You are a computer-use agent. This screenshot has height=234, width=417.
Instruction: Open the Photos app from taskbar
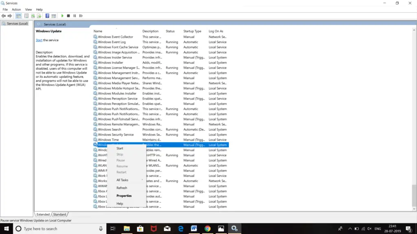tap(221, 228)
